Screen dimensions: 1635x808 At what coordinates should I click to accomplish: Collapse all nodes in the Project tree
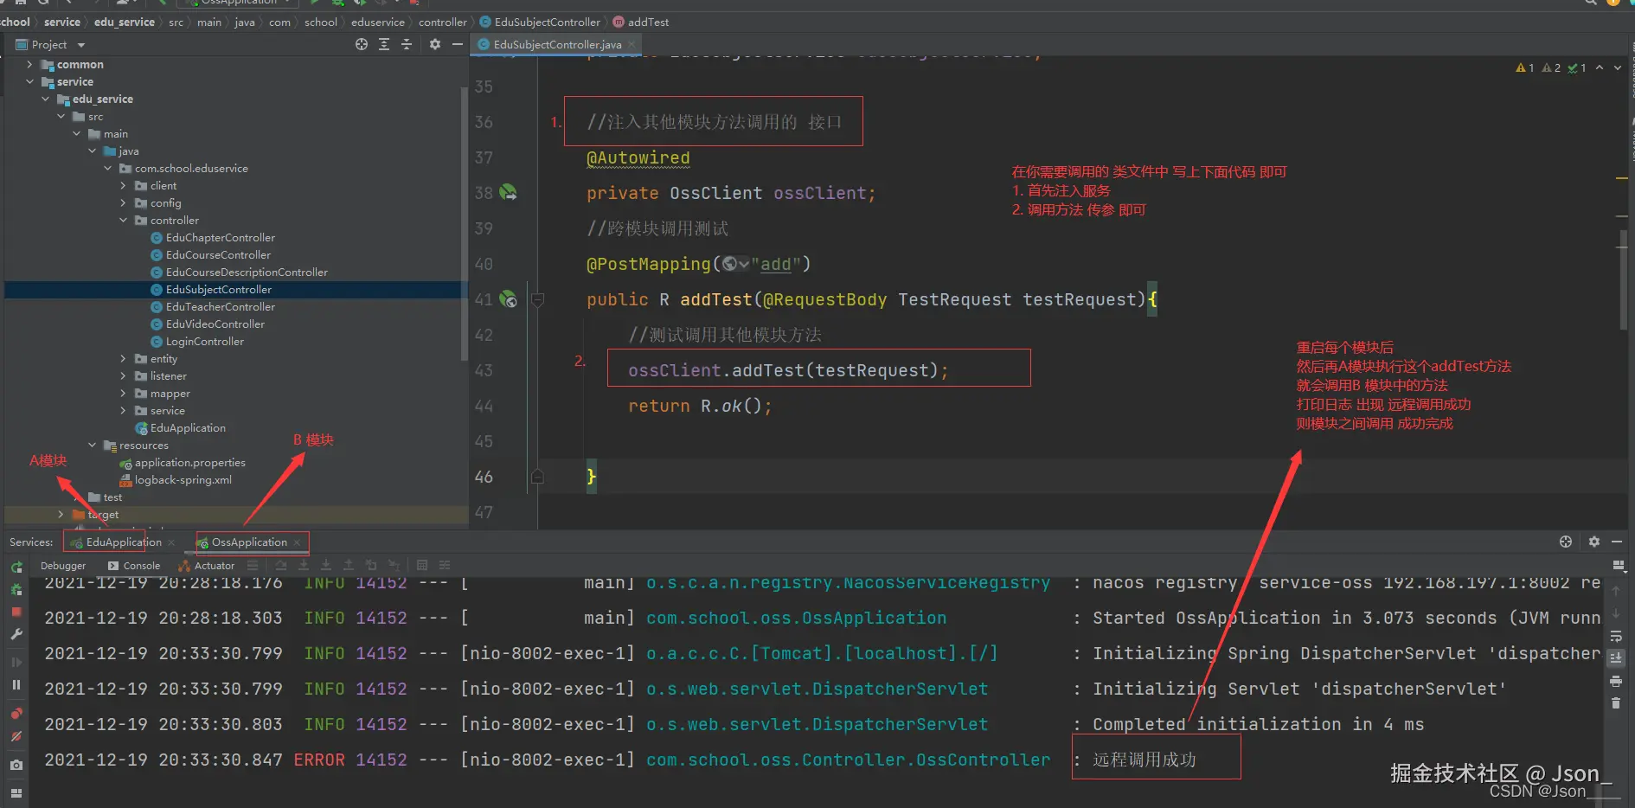point(407,44)
